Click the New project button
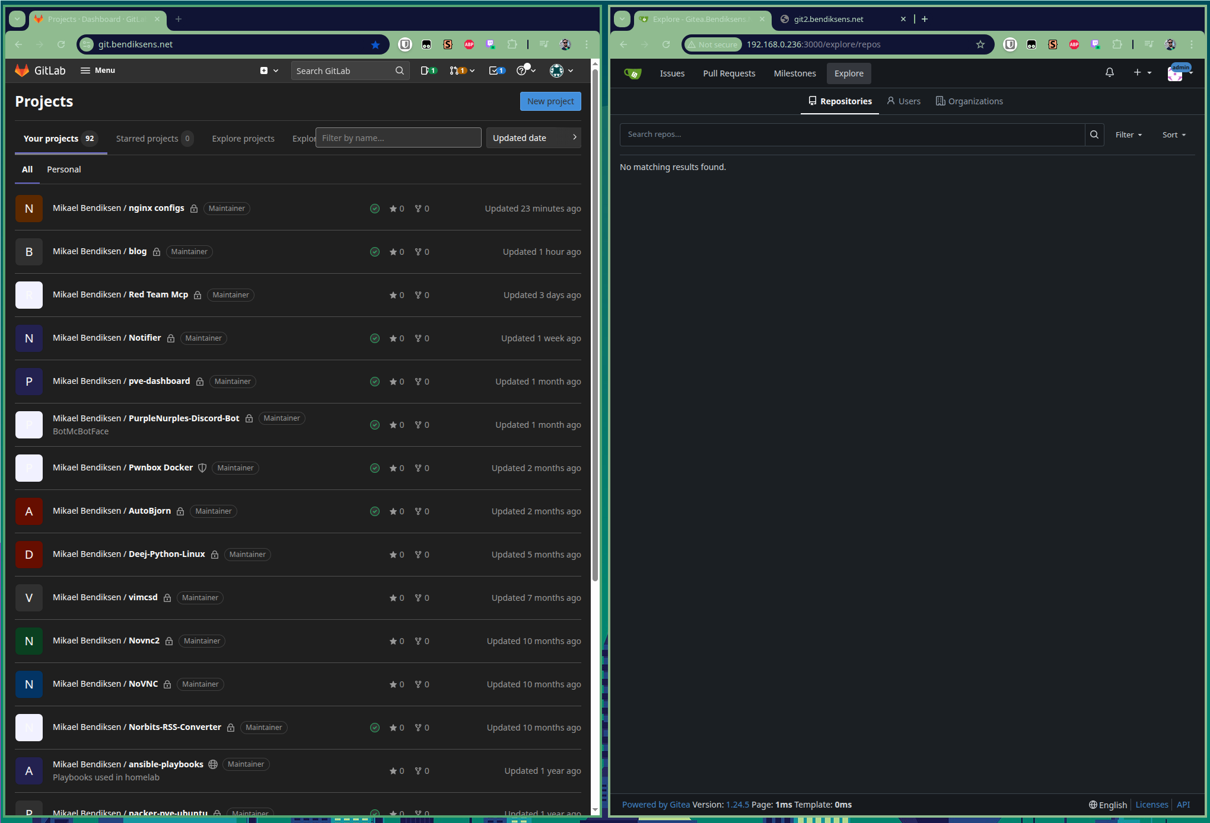This screenshot has height=823, width=1210. coord(550,101)
